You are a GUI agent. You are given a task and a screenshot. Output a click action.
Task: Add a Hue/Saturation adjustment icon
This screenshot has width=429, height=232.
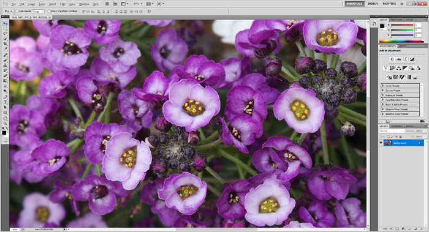pyautogui.click(x=392, y=68)
